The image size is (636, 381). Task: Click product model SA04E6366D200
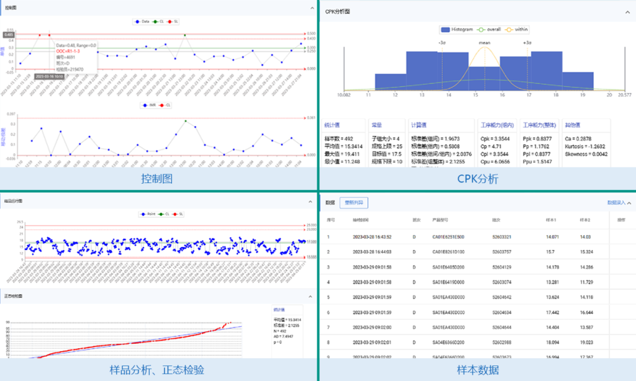(x=448, y=343)
